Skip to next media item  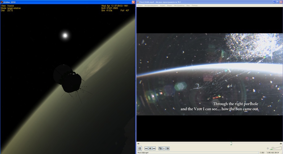(154, 148)
